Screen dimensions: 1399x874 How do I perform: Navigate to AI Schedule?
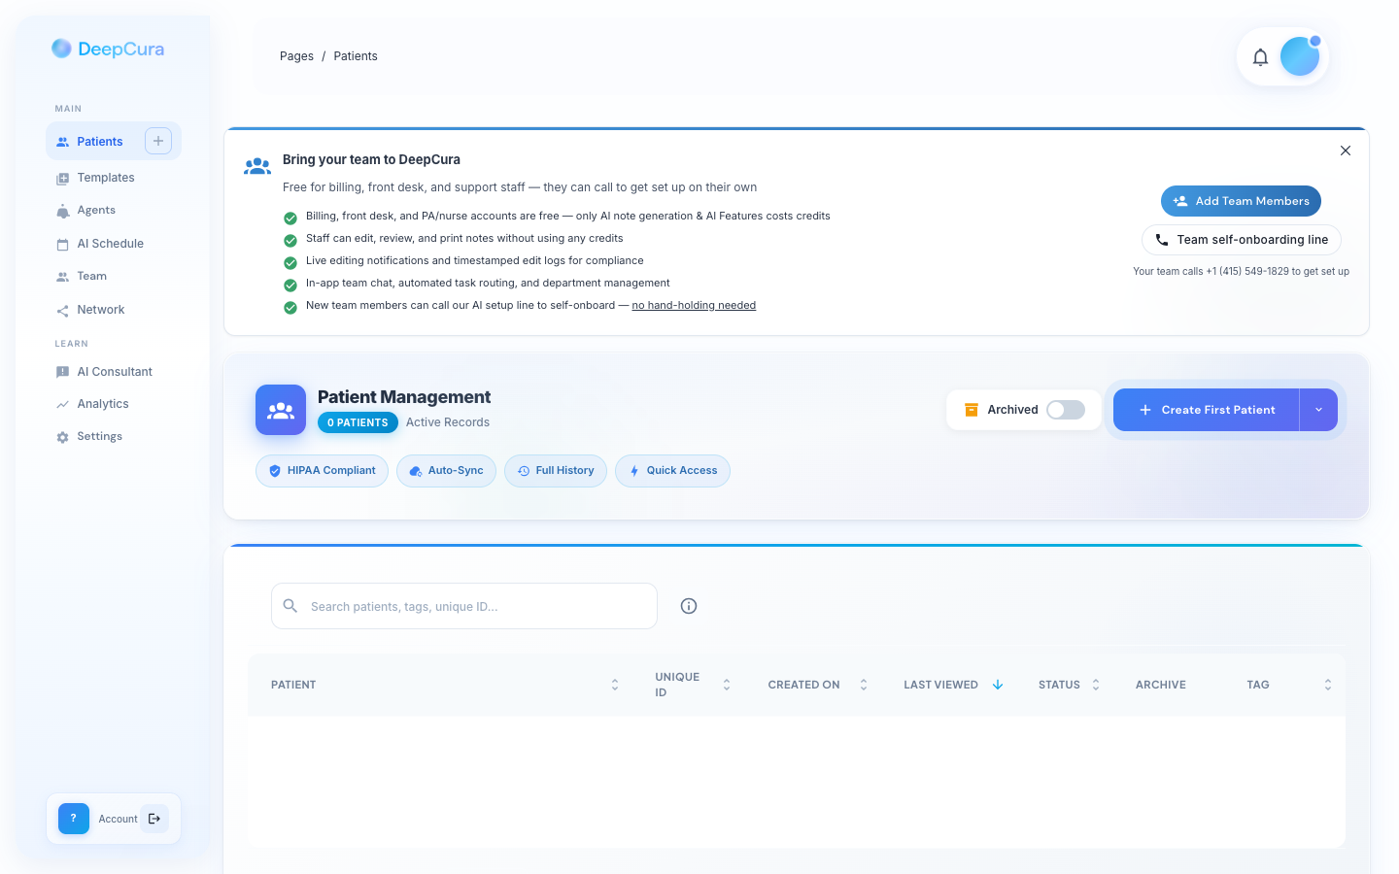point(111,244)
